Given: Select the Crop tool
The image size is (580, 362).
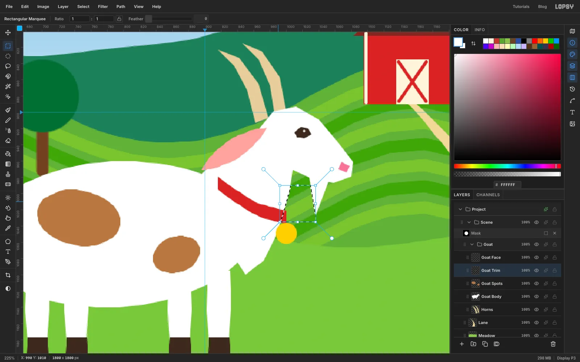Looking at the screenshot, I should tap(8, 275).
